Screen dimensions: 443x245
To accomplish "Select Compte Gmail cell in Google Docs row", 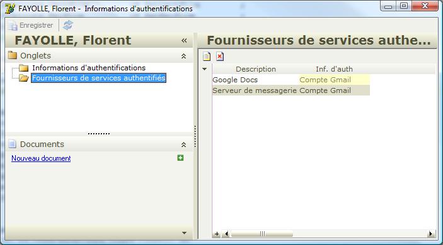I will tap(334, 80).
